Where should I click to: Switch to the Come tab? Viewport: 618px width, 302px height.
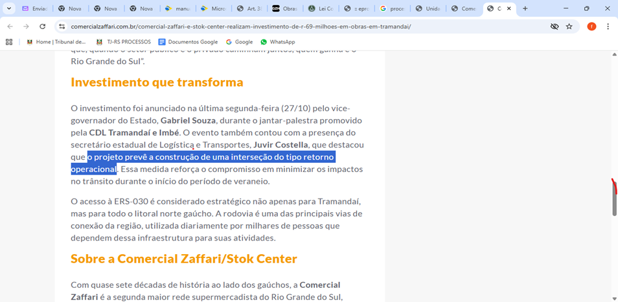[x=464, y=8]
